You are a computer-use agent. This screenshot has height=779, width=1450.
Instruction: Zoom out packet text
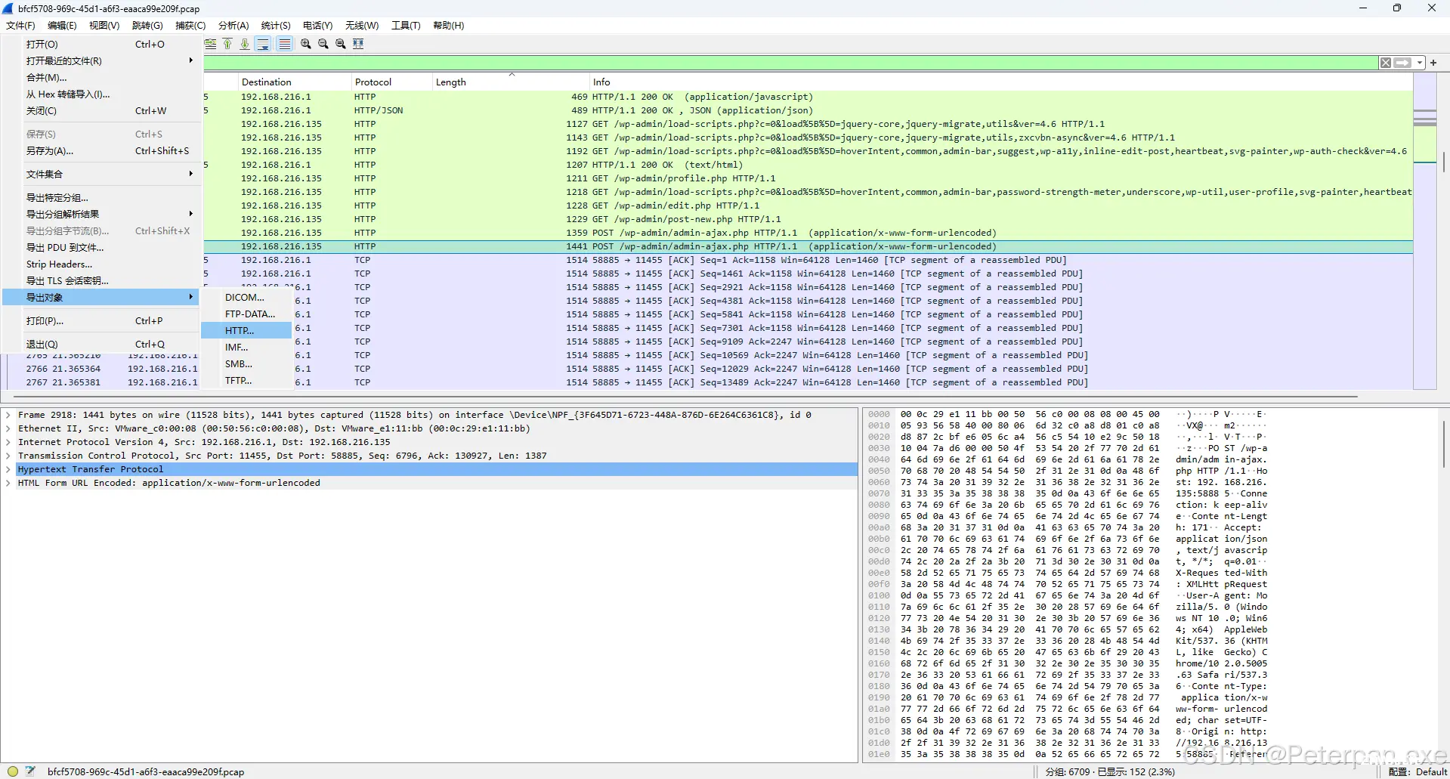click(323, 44)
